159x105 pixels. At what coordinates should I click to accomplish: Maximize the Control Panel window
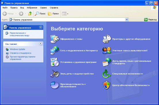pyautogui.click(x=152, y=3)
